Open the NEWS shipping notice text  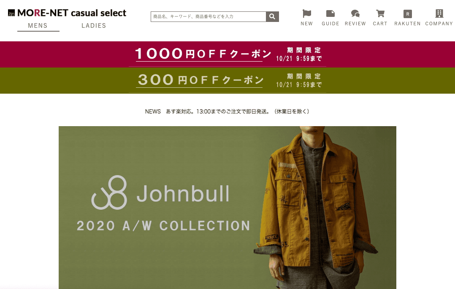[227, 111]
